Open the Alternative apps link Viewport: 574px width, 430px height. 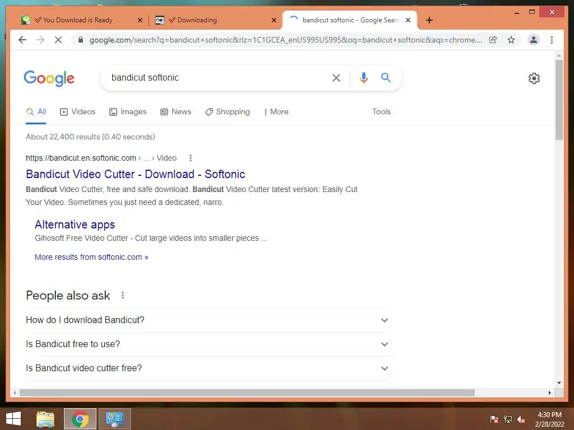(x=75, y=225)
